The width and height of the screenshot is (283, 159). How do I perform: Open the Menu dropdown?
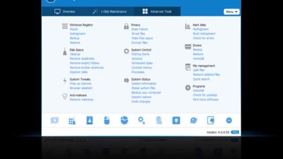232,12
